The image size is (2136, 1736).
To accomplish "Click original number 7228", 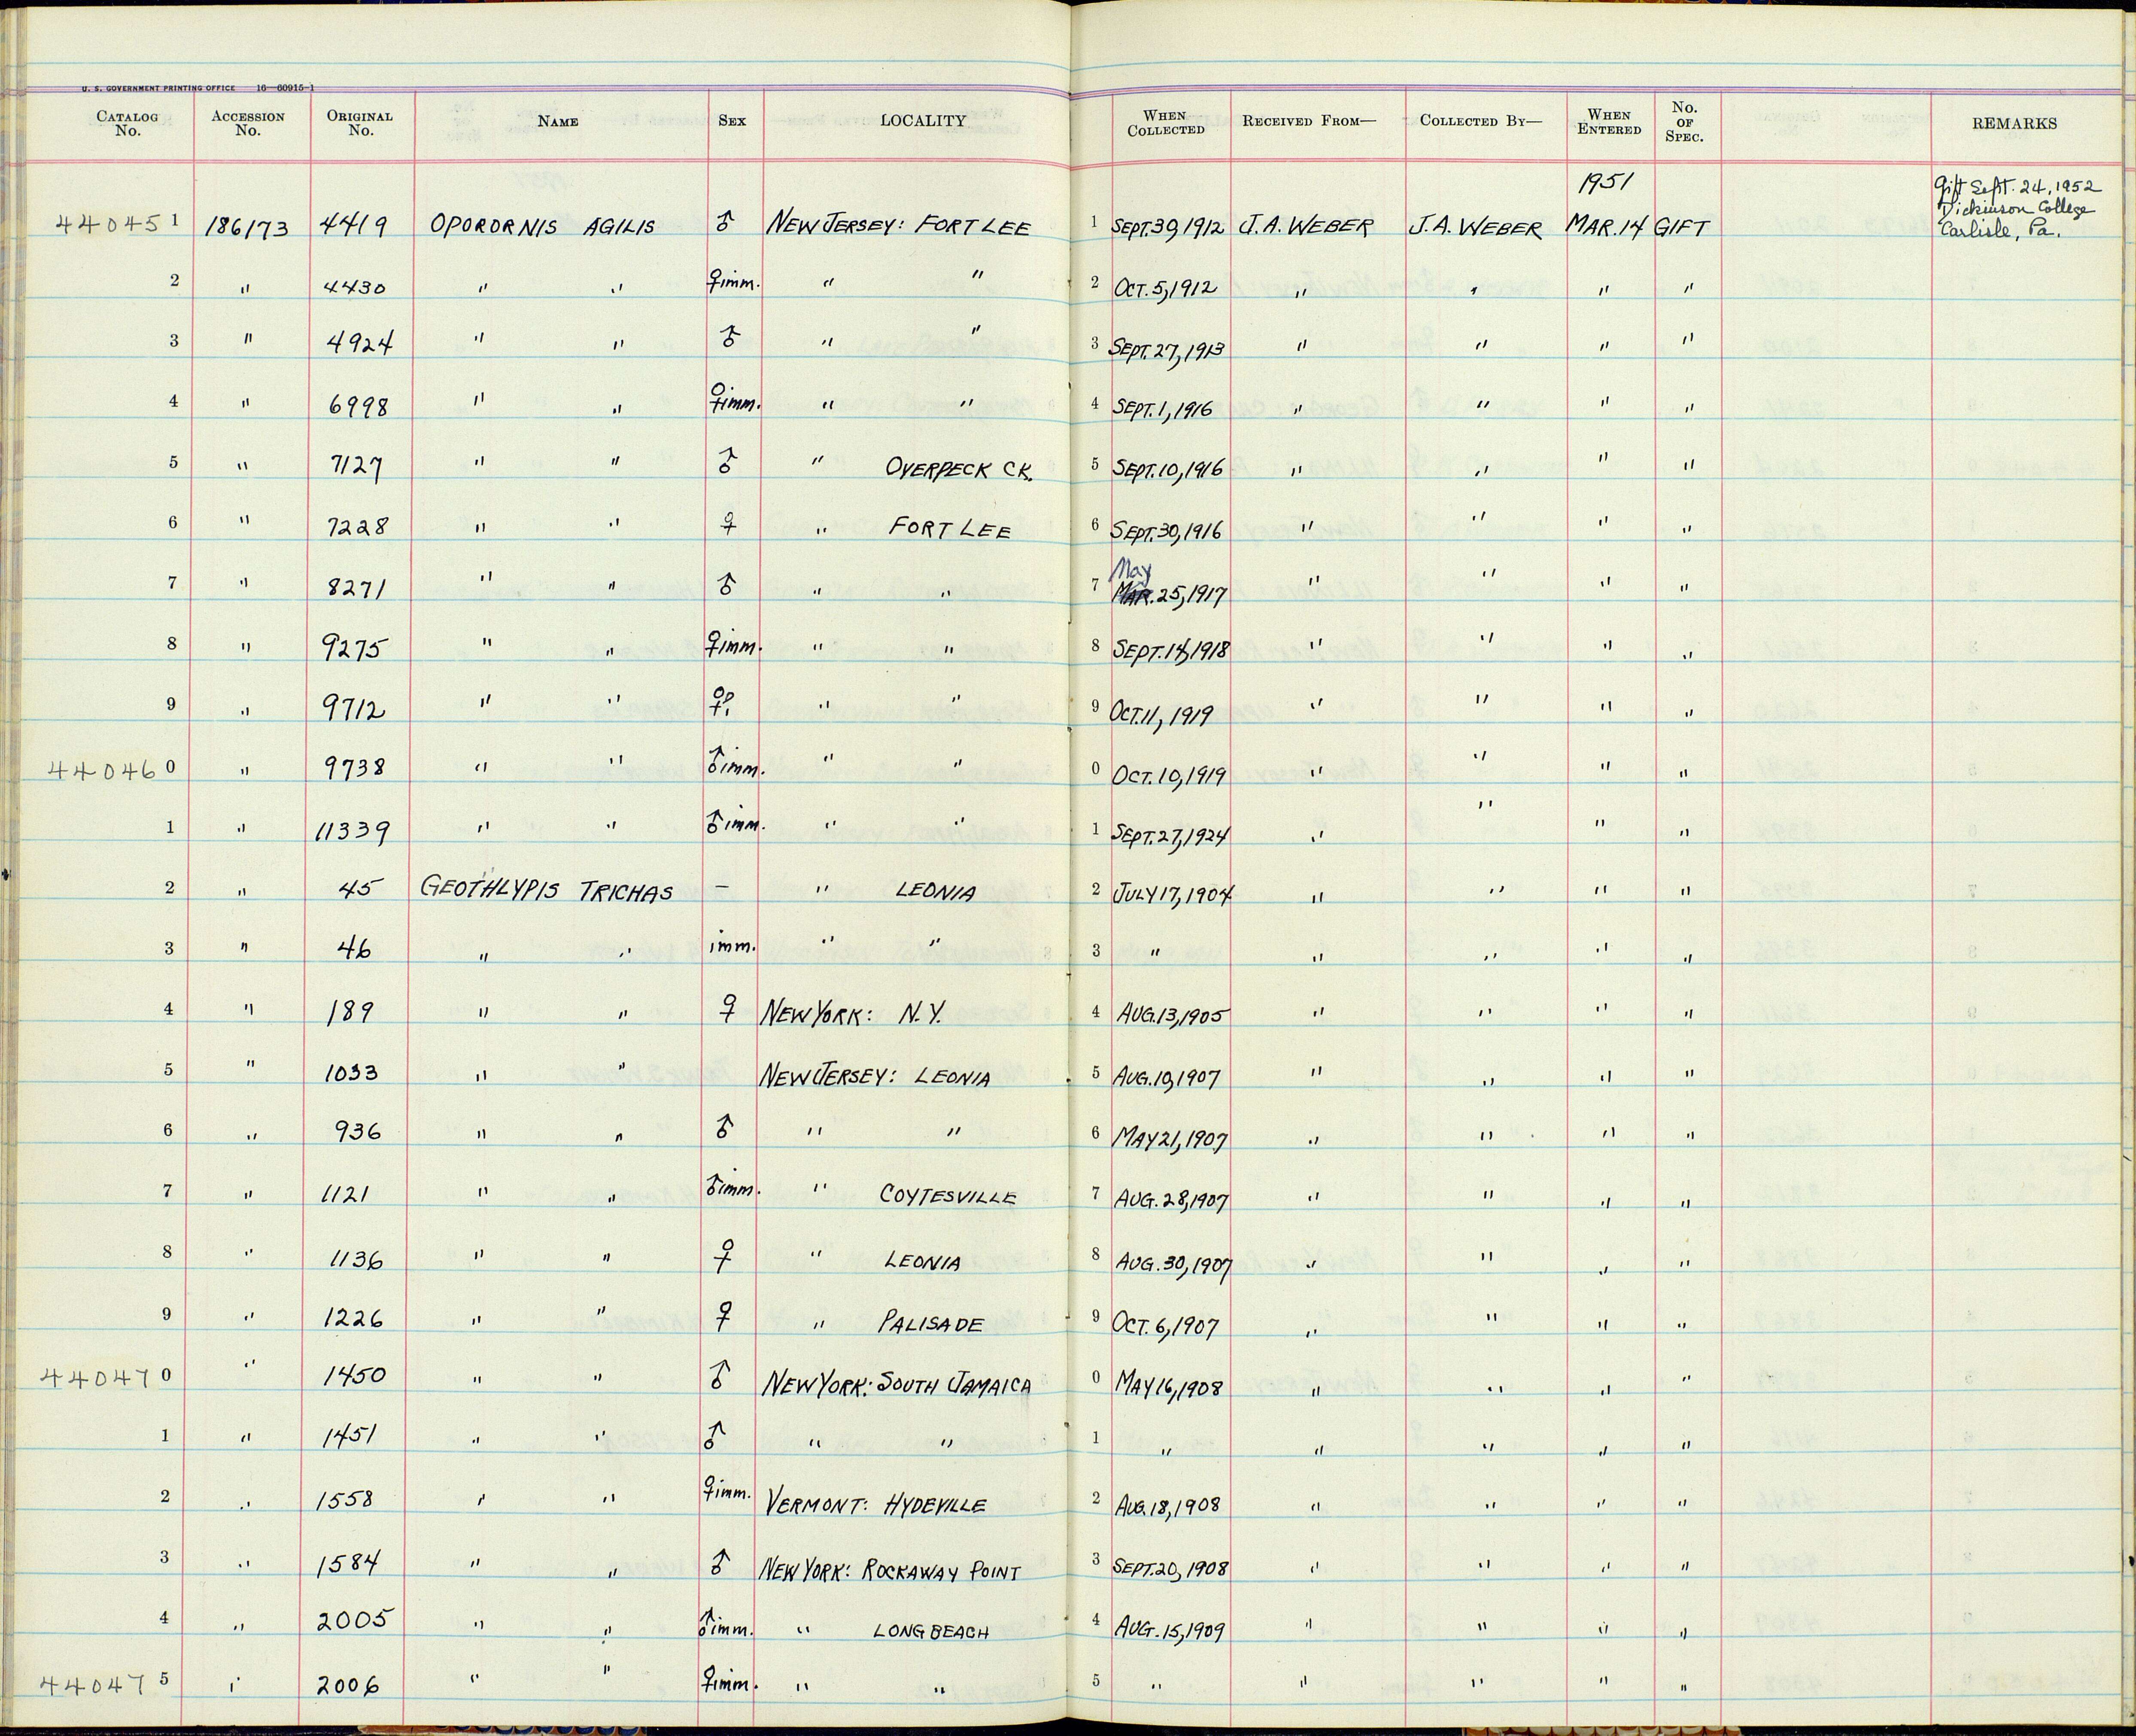I will pos(358,526).
